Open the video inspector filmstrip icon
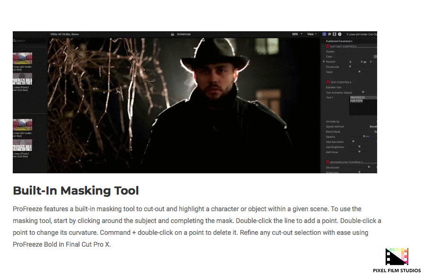Image resolution: width=432 pixels, height=277 pixels. point(335,34)
